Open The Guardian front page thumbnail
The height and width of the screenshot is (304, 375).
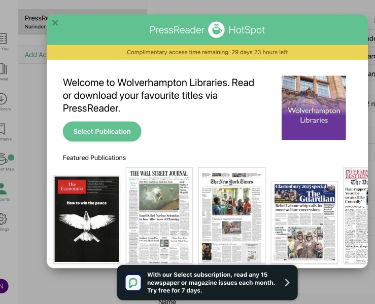pyautogui.click(x=304, y=222)
